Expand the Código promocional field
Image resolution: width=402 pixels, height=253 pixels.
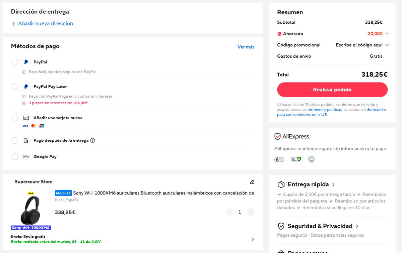click(x=387, y=45)
